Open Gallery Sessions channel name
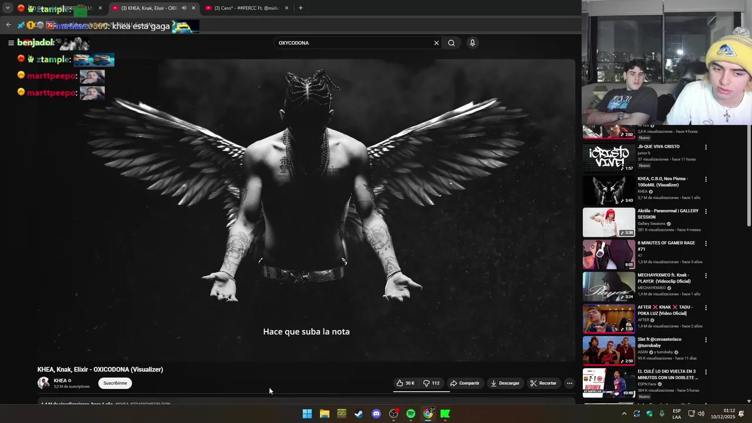 [x=652, y=224]
